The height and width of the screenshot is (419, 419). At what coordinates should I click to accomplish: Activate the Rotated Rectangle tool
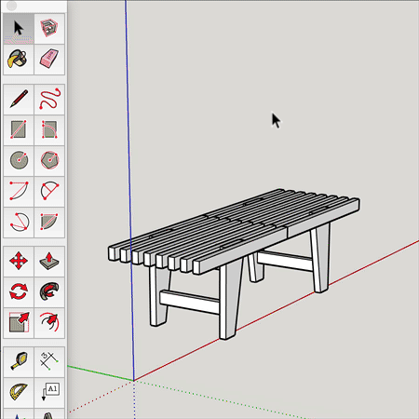[x=49, y=129]
